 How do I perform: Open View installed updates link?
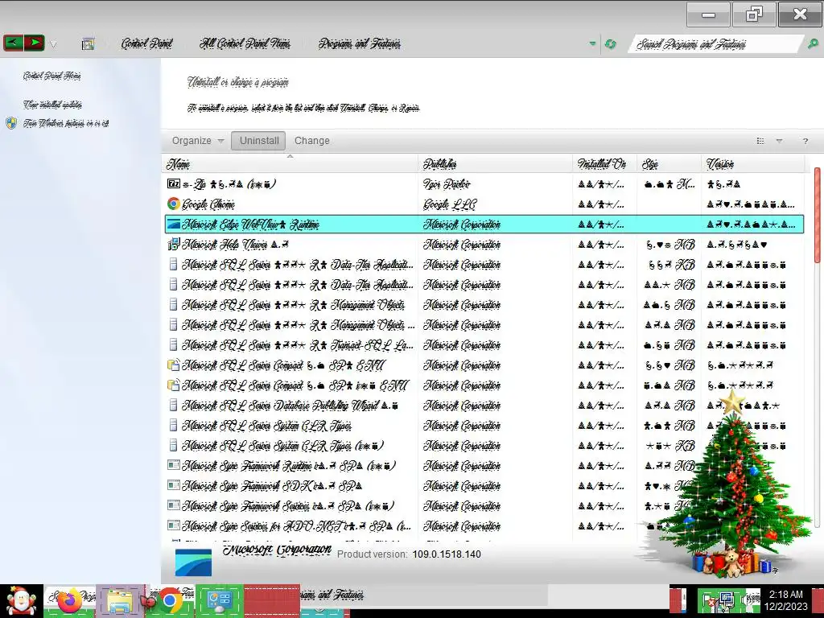click(52, 105)
